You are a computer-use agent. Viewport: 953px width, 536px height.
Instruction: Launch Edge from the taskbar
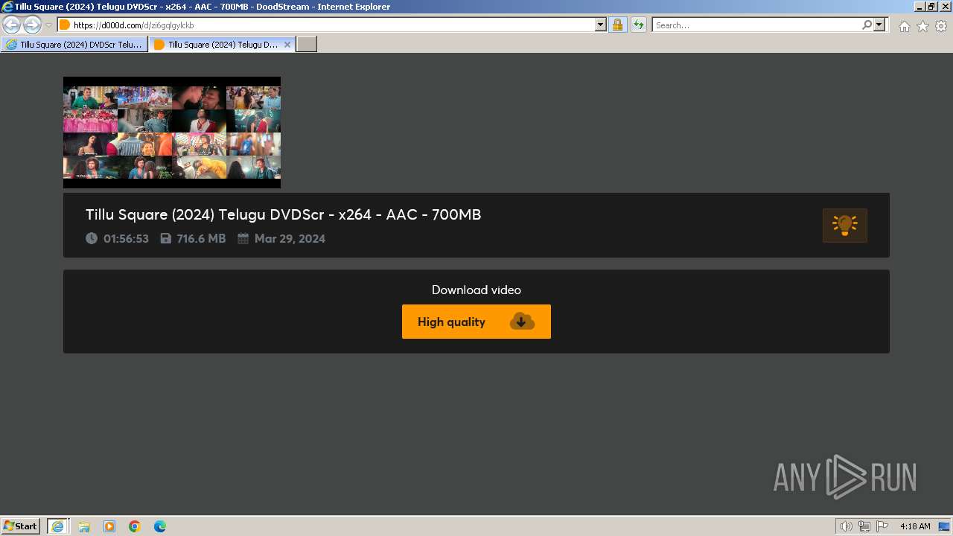(x=160, y=526)
